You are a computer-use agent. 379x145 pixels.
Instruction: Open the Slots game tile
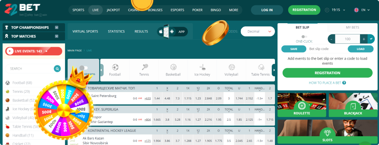click(x=328, y=132)
